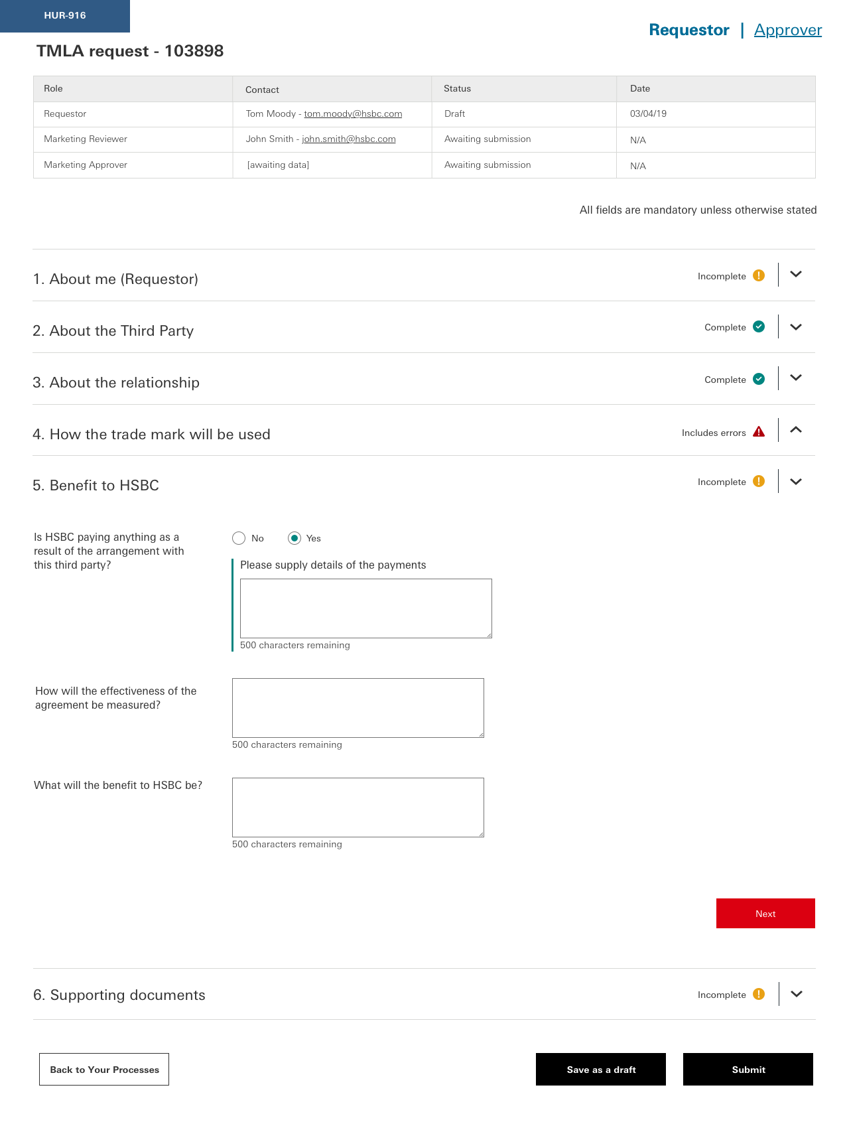Viewport: 849px width, 1128px height.
Task: Click the Incomplete icon for Supporting documents
Action: (759, 994)
